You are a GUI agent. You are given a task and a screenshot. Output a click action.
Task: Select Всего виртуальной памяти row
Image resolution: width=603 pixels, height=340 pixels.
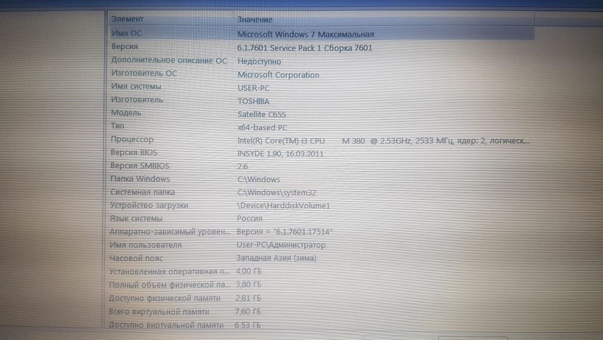point(159,312)
